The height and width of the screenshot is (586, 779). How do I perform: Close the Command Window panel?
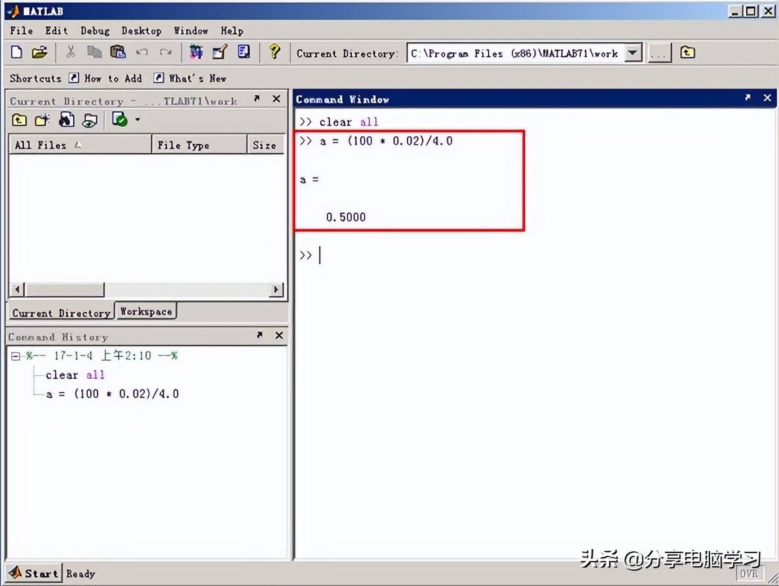[x=767, y=97]
